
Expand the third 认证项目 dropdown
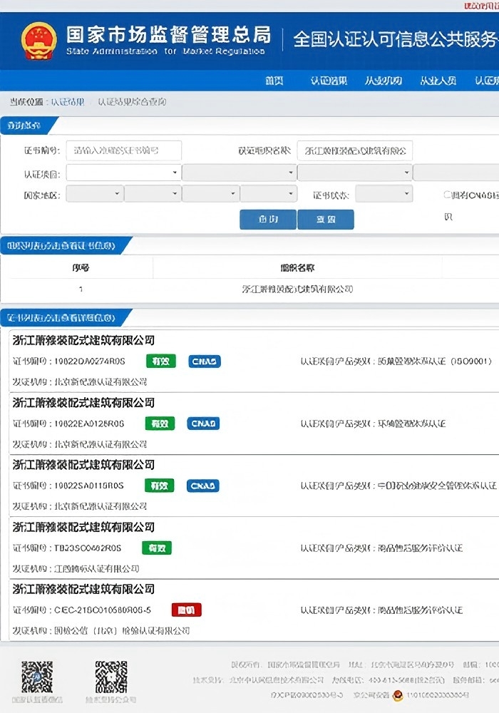click(354, 173)
